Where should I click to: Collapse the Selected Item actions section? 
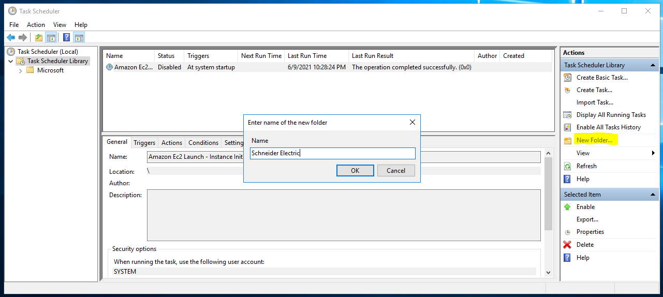(653, 195)
